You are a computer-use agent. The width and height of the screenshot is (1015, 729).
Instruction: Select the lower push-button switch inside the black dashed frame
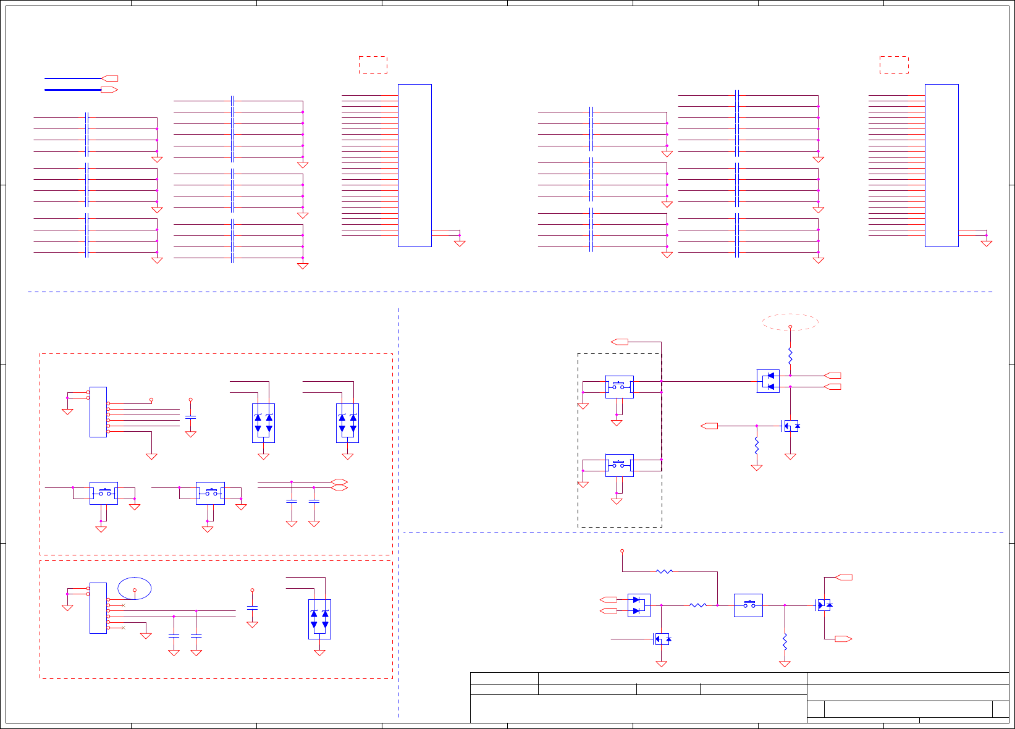pos(620,465)
